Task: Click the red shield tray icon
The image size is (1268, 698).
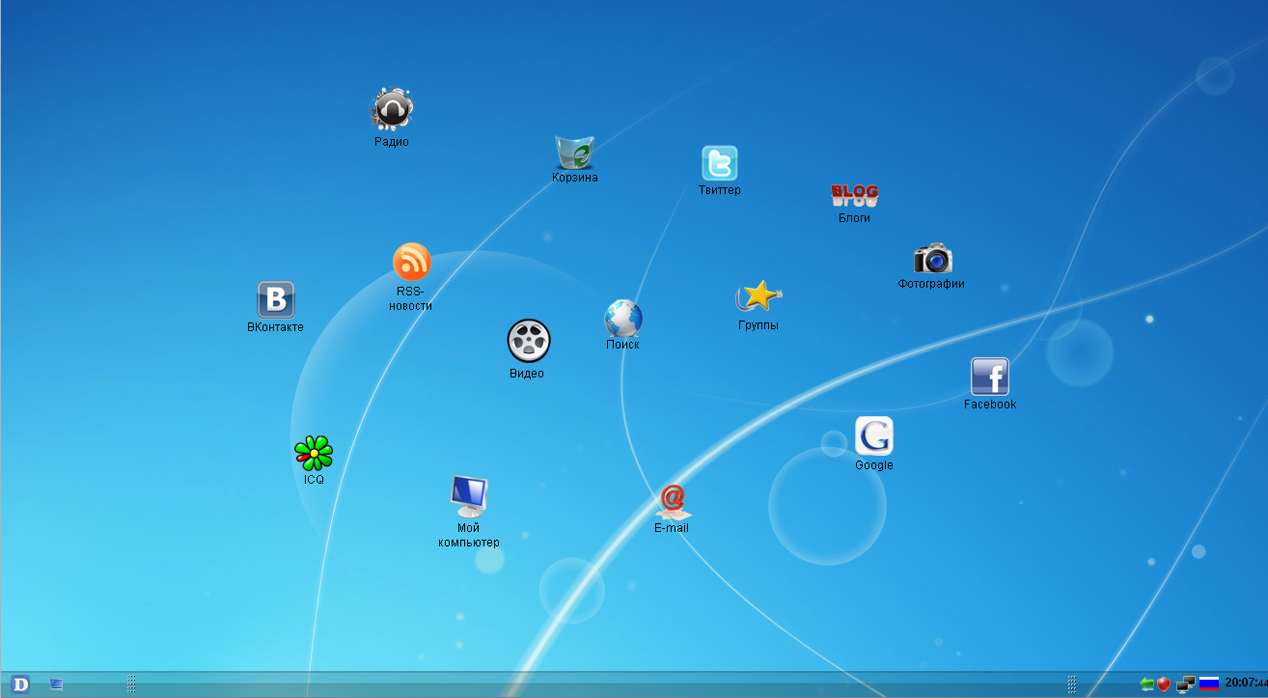Action: [x=1164, y=684]
